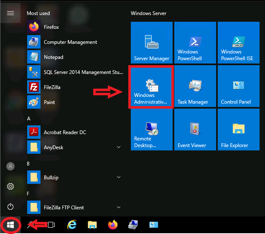Click the FileZilla FTP Client folder icon
The image size is (265, 234).
(34, 207)
